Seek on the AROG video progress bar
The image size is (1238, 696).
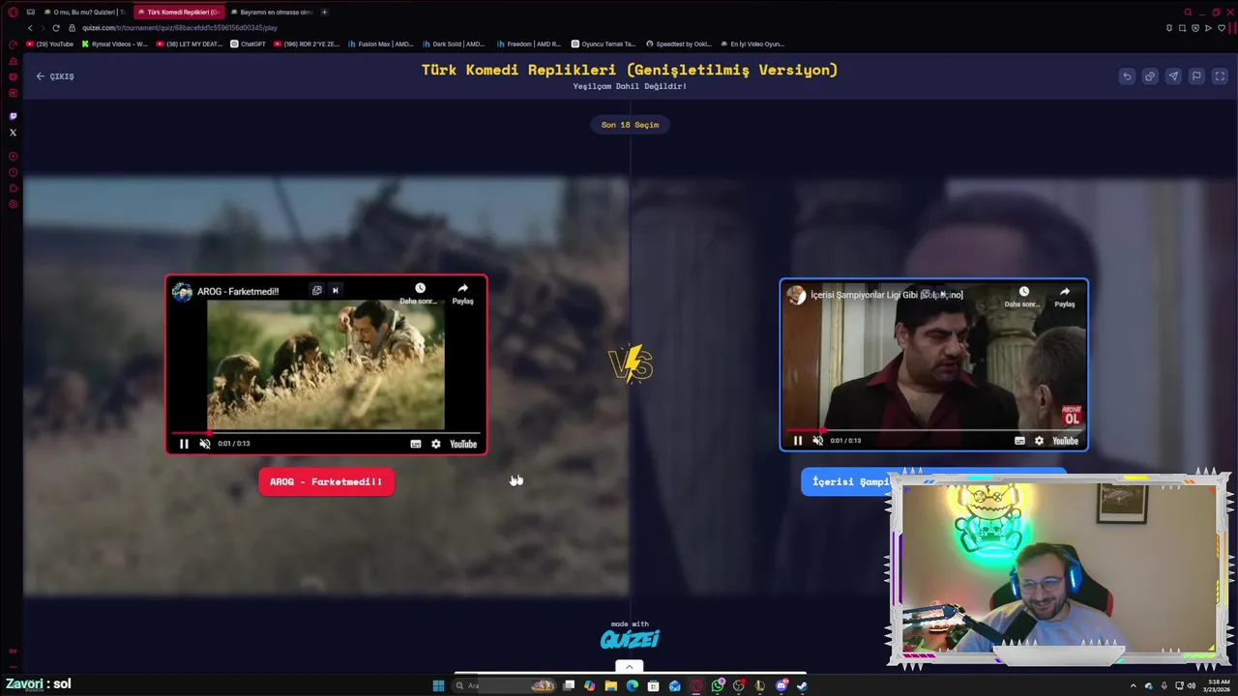tap(326, 432)
